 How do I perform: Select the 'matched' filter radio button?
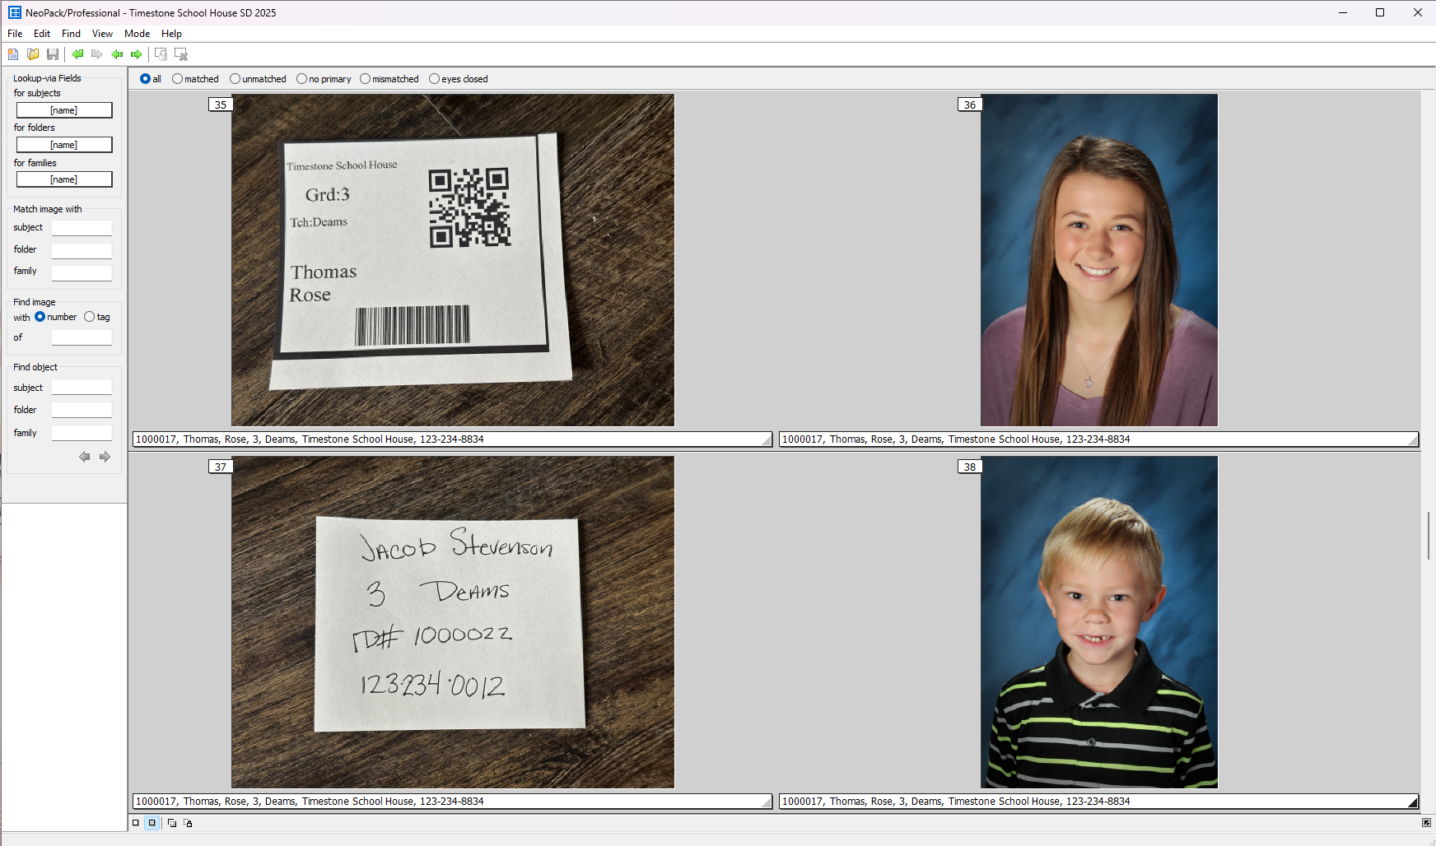click(x=177, y=79)
